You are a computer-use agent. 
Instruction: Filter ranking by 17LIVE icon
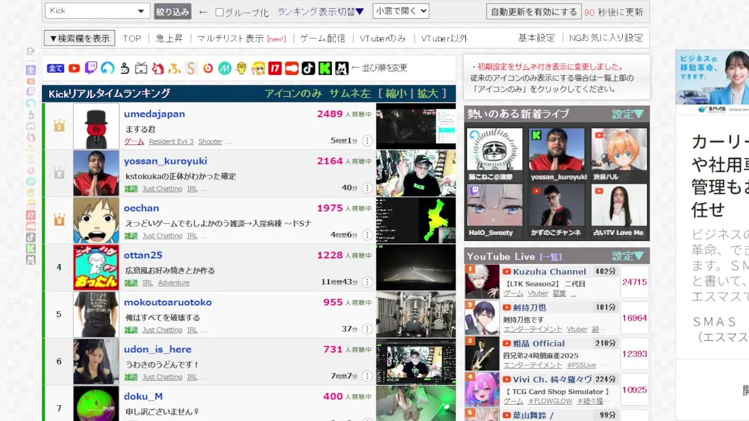pyautogui.click(x=275, y=68)
